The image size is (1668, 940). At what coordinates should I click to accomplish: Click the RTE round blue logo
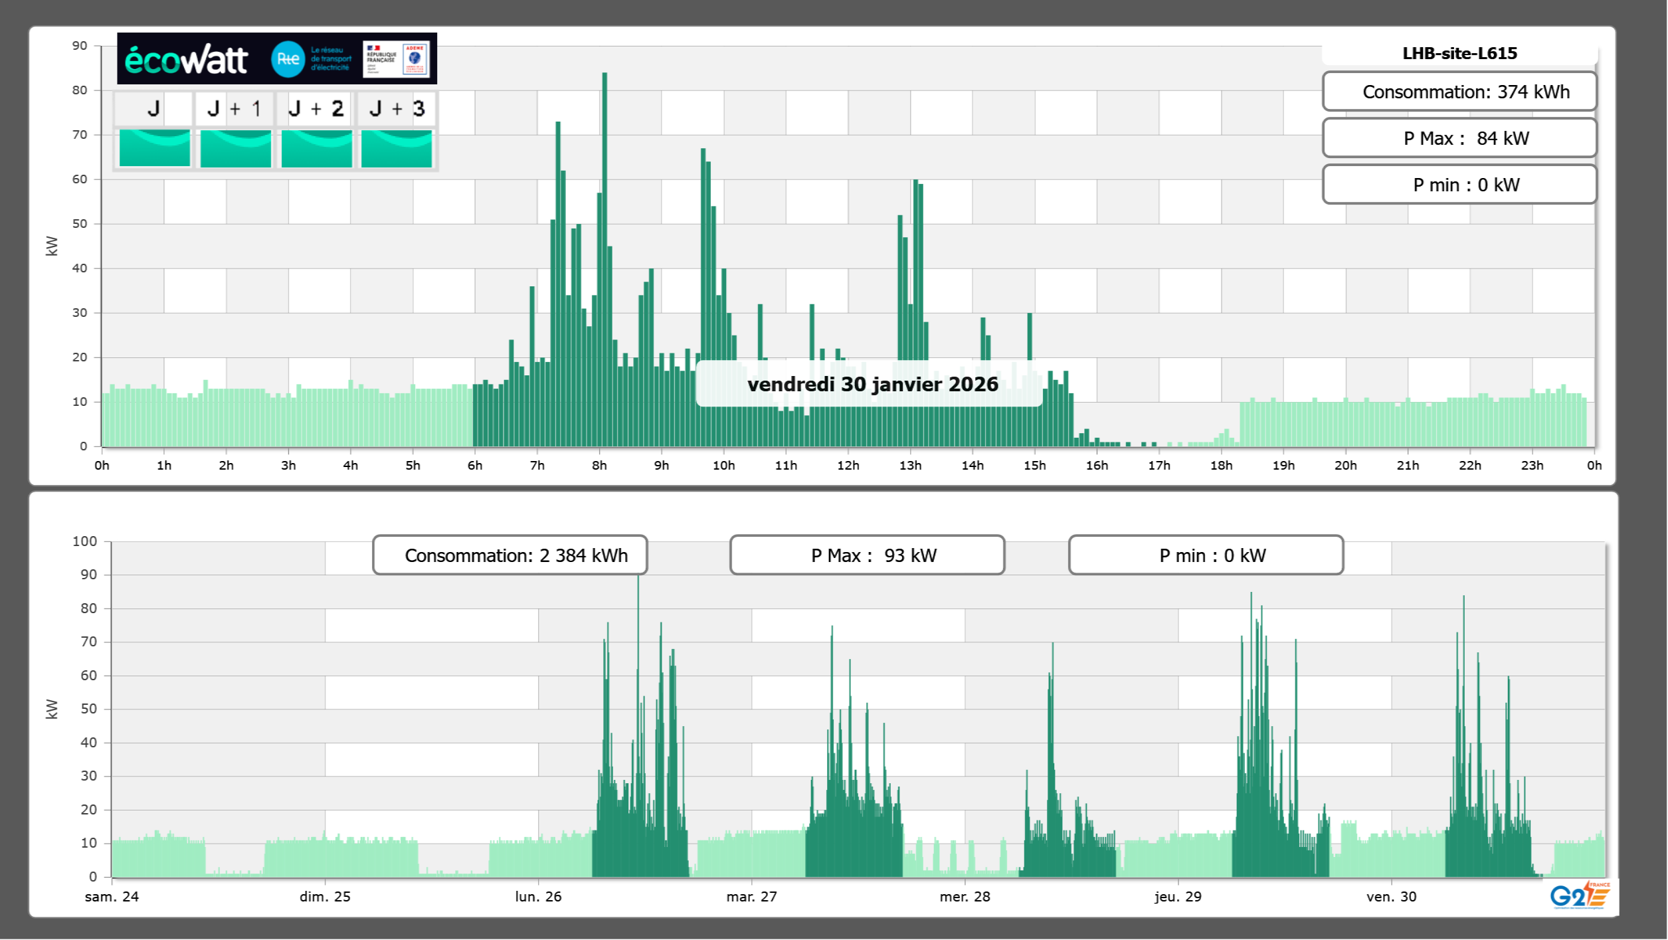click(x=288, y=59)
